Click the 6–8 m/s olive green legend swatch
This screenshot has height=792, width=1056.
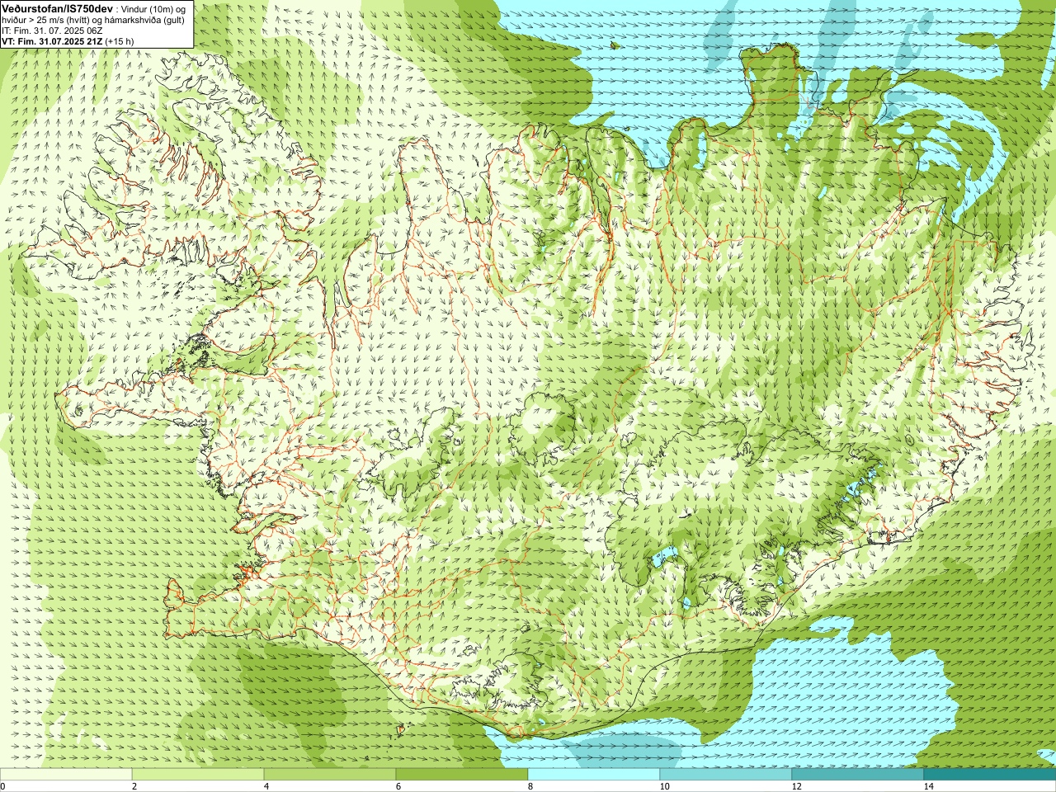coord(462,775)
